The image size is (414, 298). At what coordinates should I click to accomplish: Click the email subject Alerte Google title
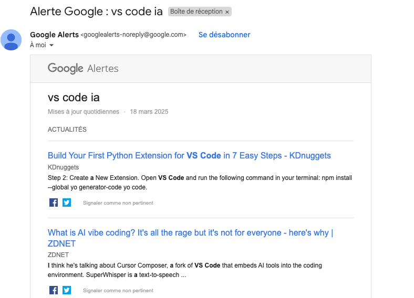[x=97, y=11]
